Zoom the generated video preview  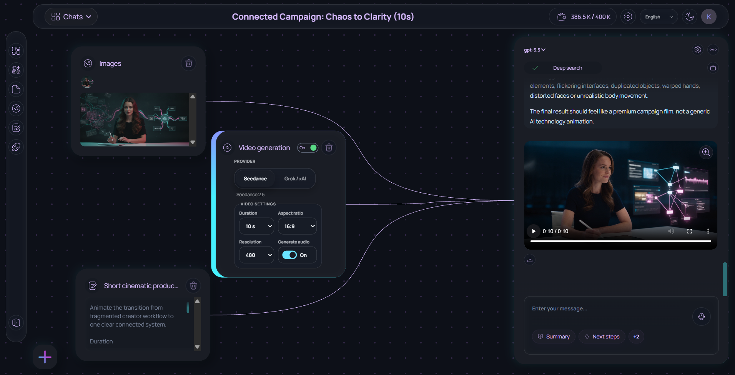pyautogui.click(x=706, y=152)
